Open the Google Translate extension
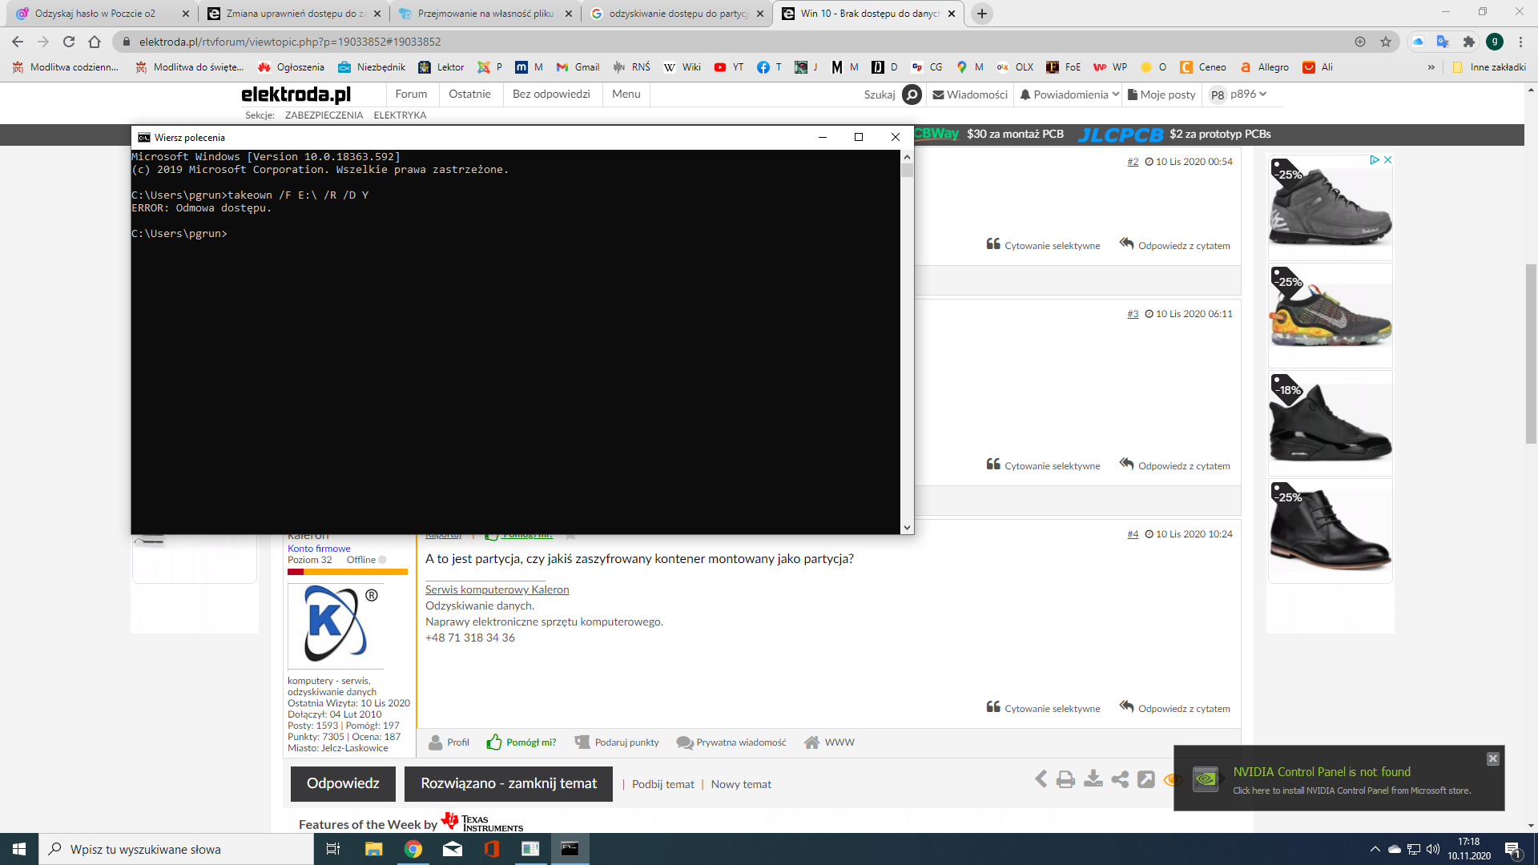The width and height of the screenshot is (1538, 865). click(1443, 42)
